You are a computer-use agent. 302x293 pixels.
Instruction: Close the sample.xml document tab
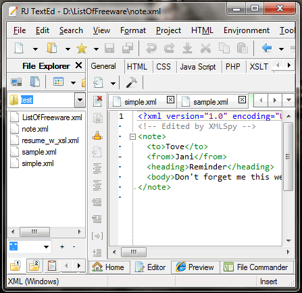(242, 99)
